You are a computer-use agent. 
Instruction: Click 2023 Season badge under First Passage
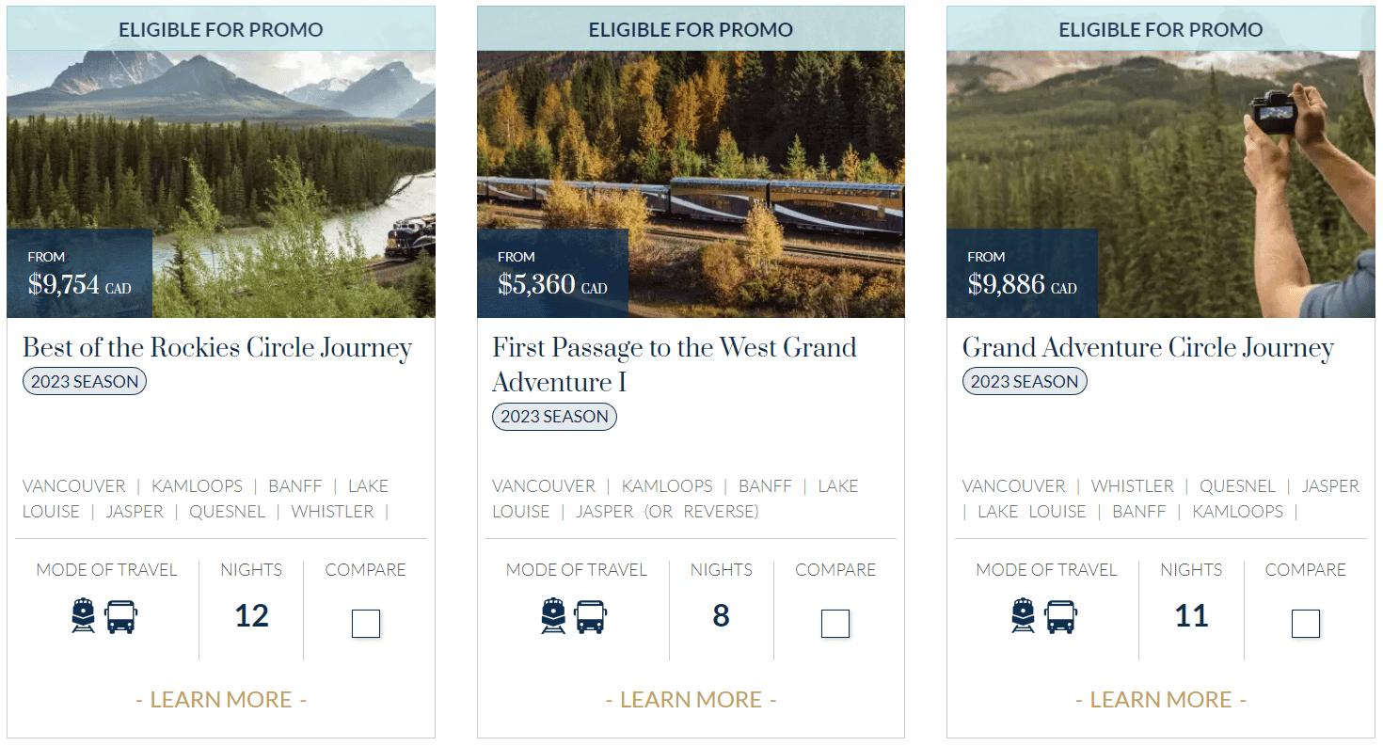tap(554, 417)
